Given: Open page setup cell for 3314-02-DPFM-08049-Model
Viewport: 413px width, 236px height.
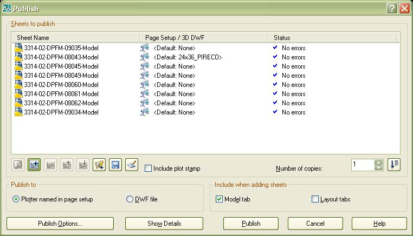Looking at the screenshot, I should click(x=175, y=76).
